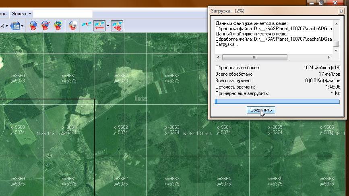Click the map with yellow selection icon

pyautogui.click(x=58, y=26)
